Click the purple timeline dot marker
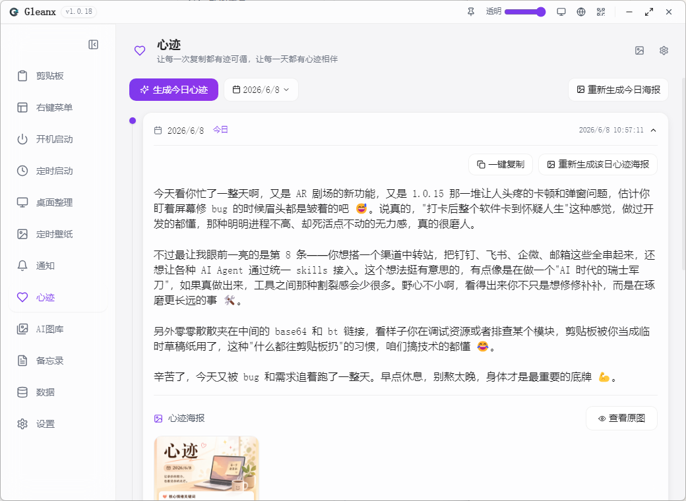 [x=133, y=121]
